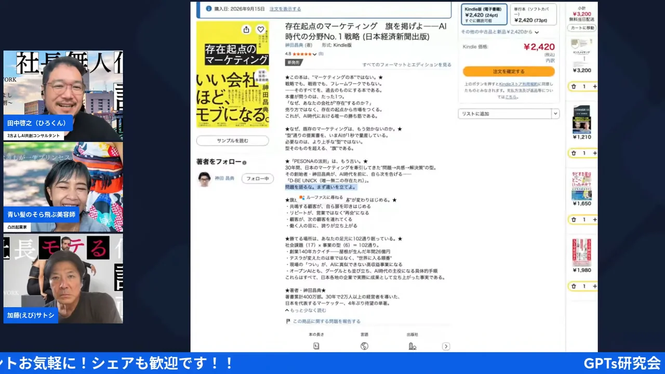This screenshot has width=665, height=374.
Task: Click the ¥1,650 cart item thumbnail
Action: pyautogui.click(x=581, y=185)
